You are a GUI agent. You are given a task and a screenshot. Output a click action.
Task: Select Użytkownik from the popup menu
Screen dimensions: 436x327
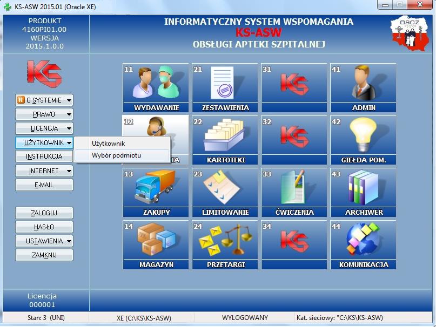pos(122,144)
